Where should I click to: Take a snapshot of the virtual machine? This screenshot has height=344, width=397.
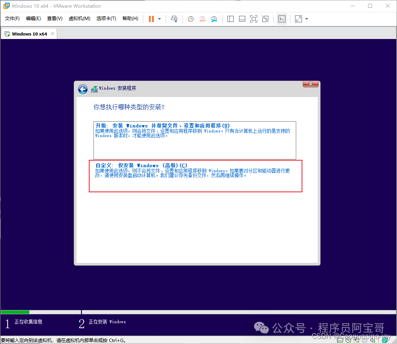coord(190,19)
